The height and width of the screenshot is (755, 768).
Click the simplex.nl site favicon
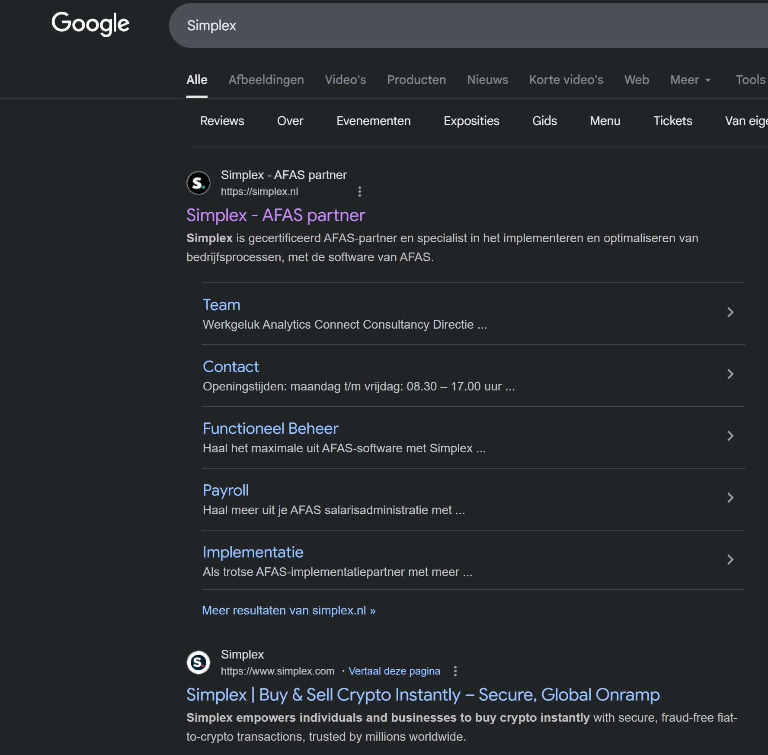(198, 183)
